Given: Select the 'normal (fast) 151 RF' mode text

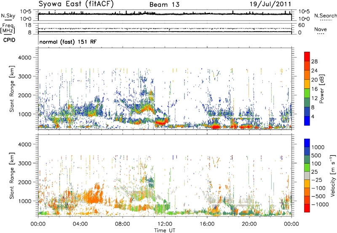Looking at the screenshot, I should pyautogui.click(x=68, y=42).
